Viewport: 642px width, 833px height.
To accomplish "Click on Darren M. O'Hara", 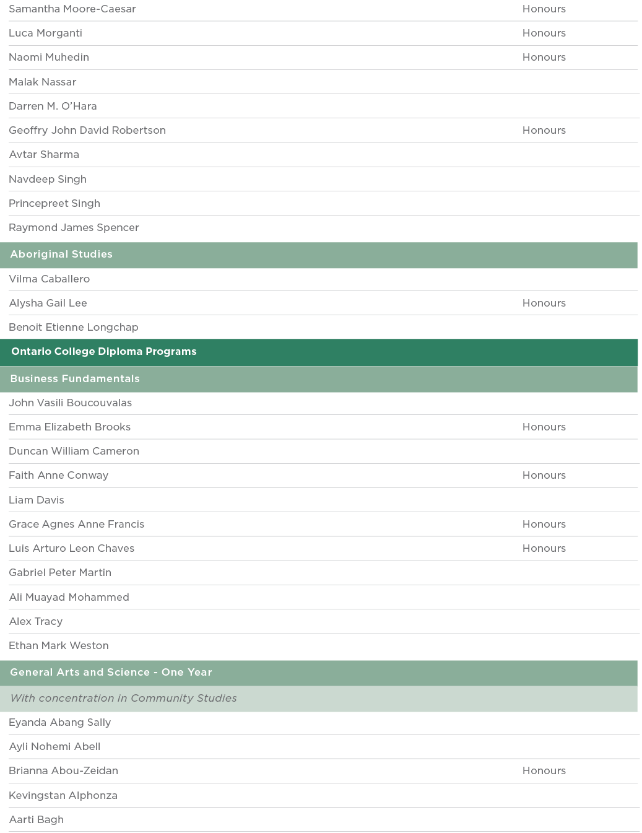I will [x=53, y=107].
